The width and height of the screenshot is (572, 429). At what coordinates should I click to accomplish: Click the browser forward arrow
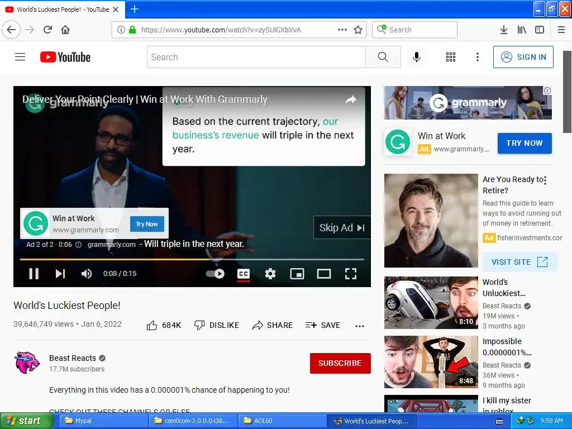click(x=30, y=30)
